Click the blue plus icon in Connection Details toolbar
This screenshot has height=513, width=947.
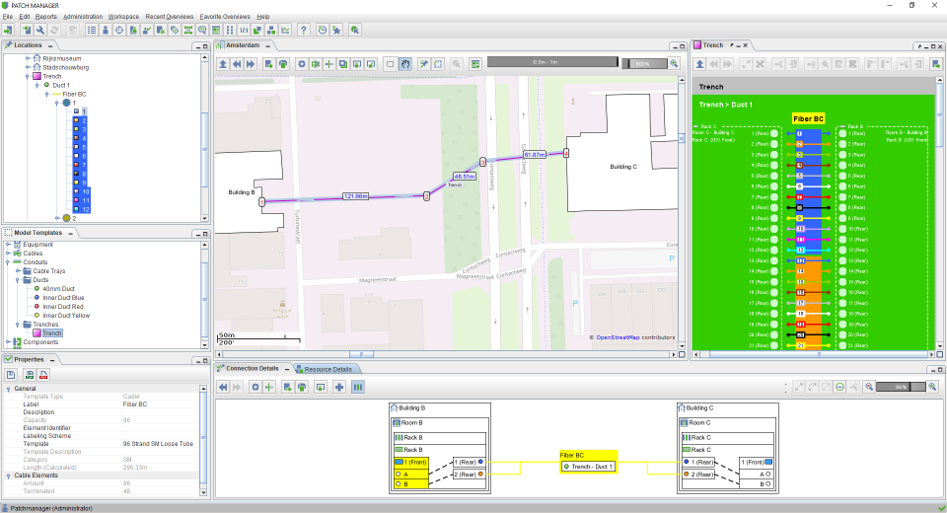coord(339,387)
